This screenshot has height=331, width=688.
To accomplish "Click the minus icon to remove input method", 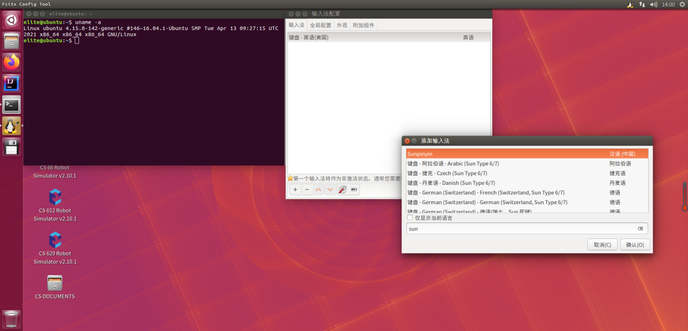I will point(307,190).
